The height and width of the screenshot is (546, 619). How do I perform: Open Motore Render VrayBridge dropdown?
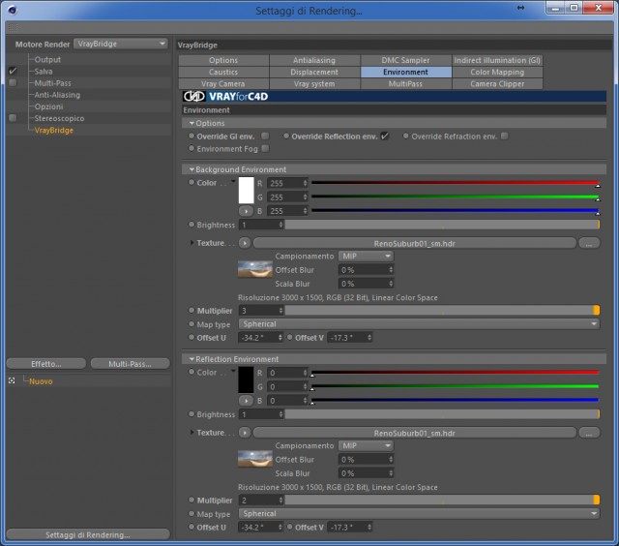[x=121, y=44]
